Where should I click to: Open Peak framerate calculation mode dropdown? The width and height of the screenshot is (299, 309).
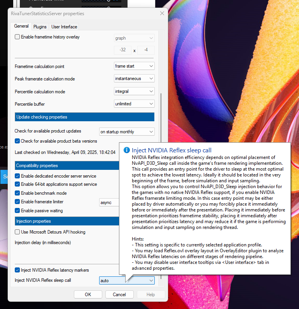pos(134,79)
